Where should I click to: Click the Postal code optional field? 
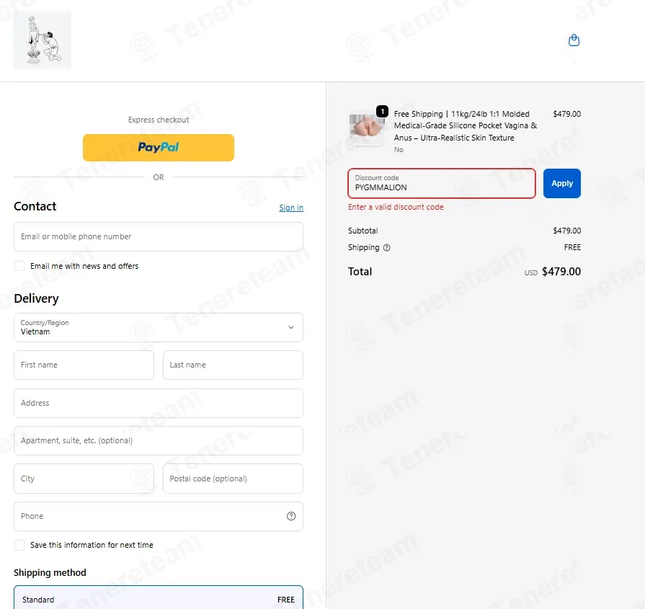(x=233, y=479)
